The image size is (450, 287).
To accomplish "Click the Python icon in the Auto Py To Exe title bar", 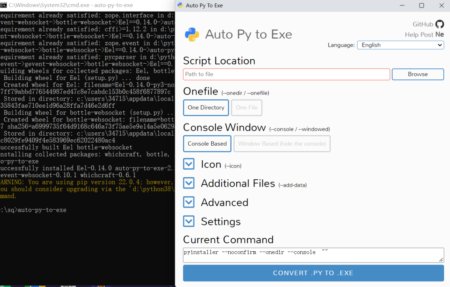I will click(180, 5).
